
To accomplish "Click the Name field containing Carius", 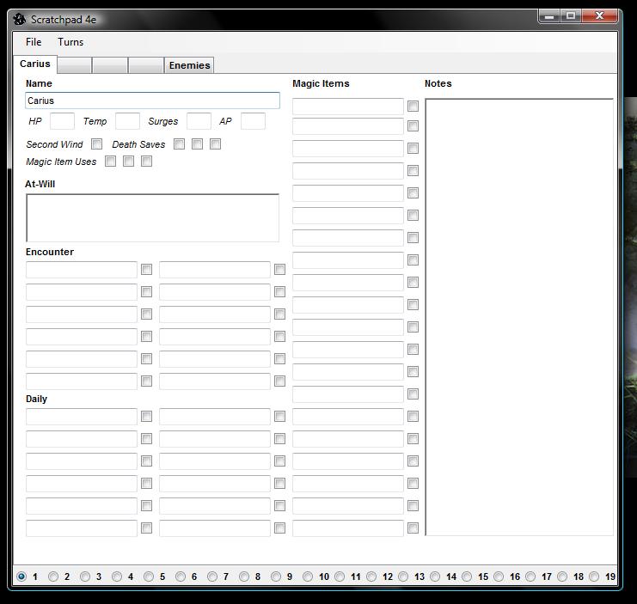I will coord(152,101).
